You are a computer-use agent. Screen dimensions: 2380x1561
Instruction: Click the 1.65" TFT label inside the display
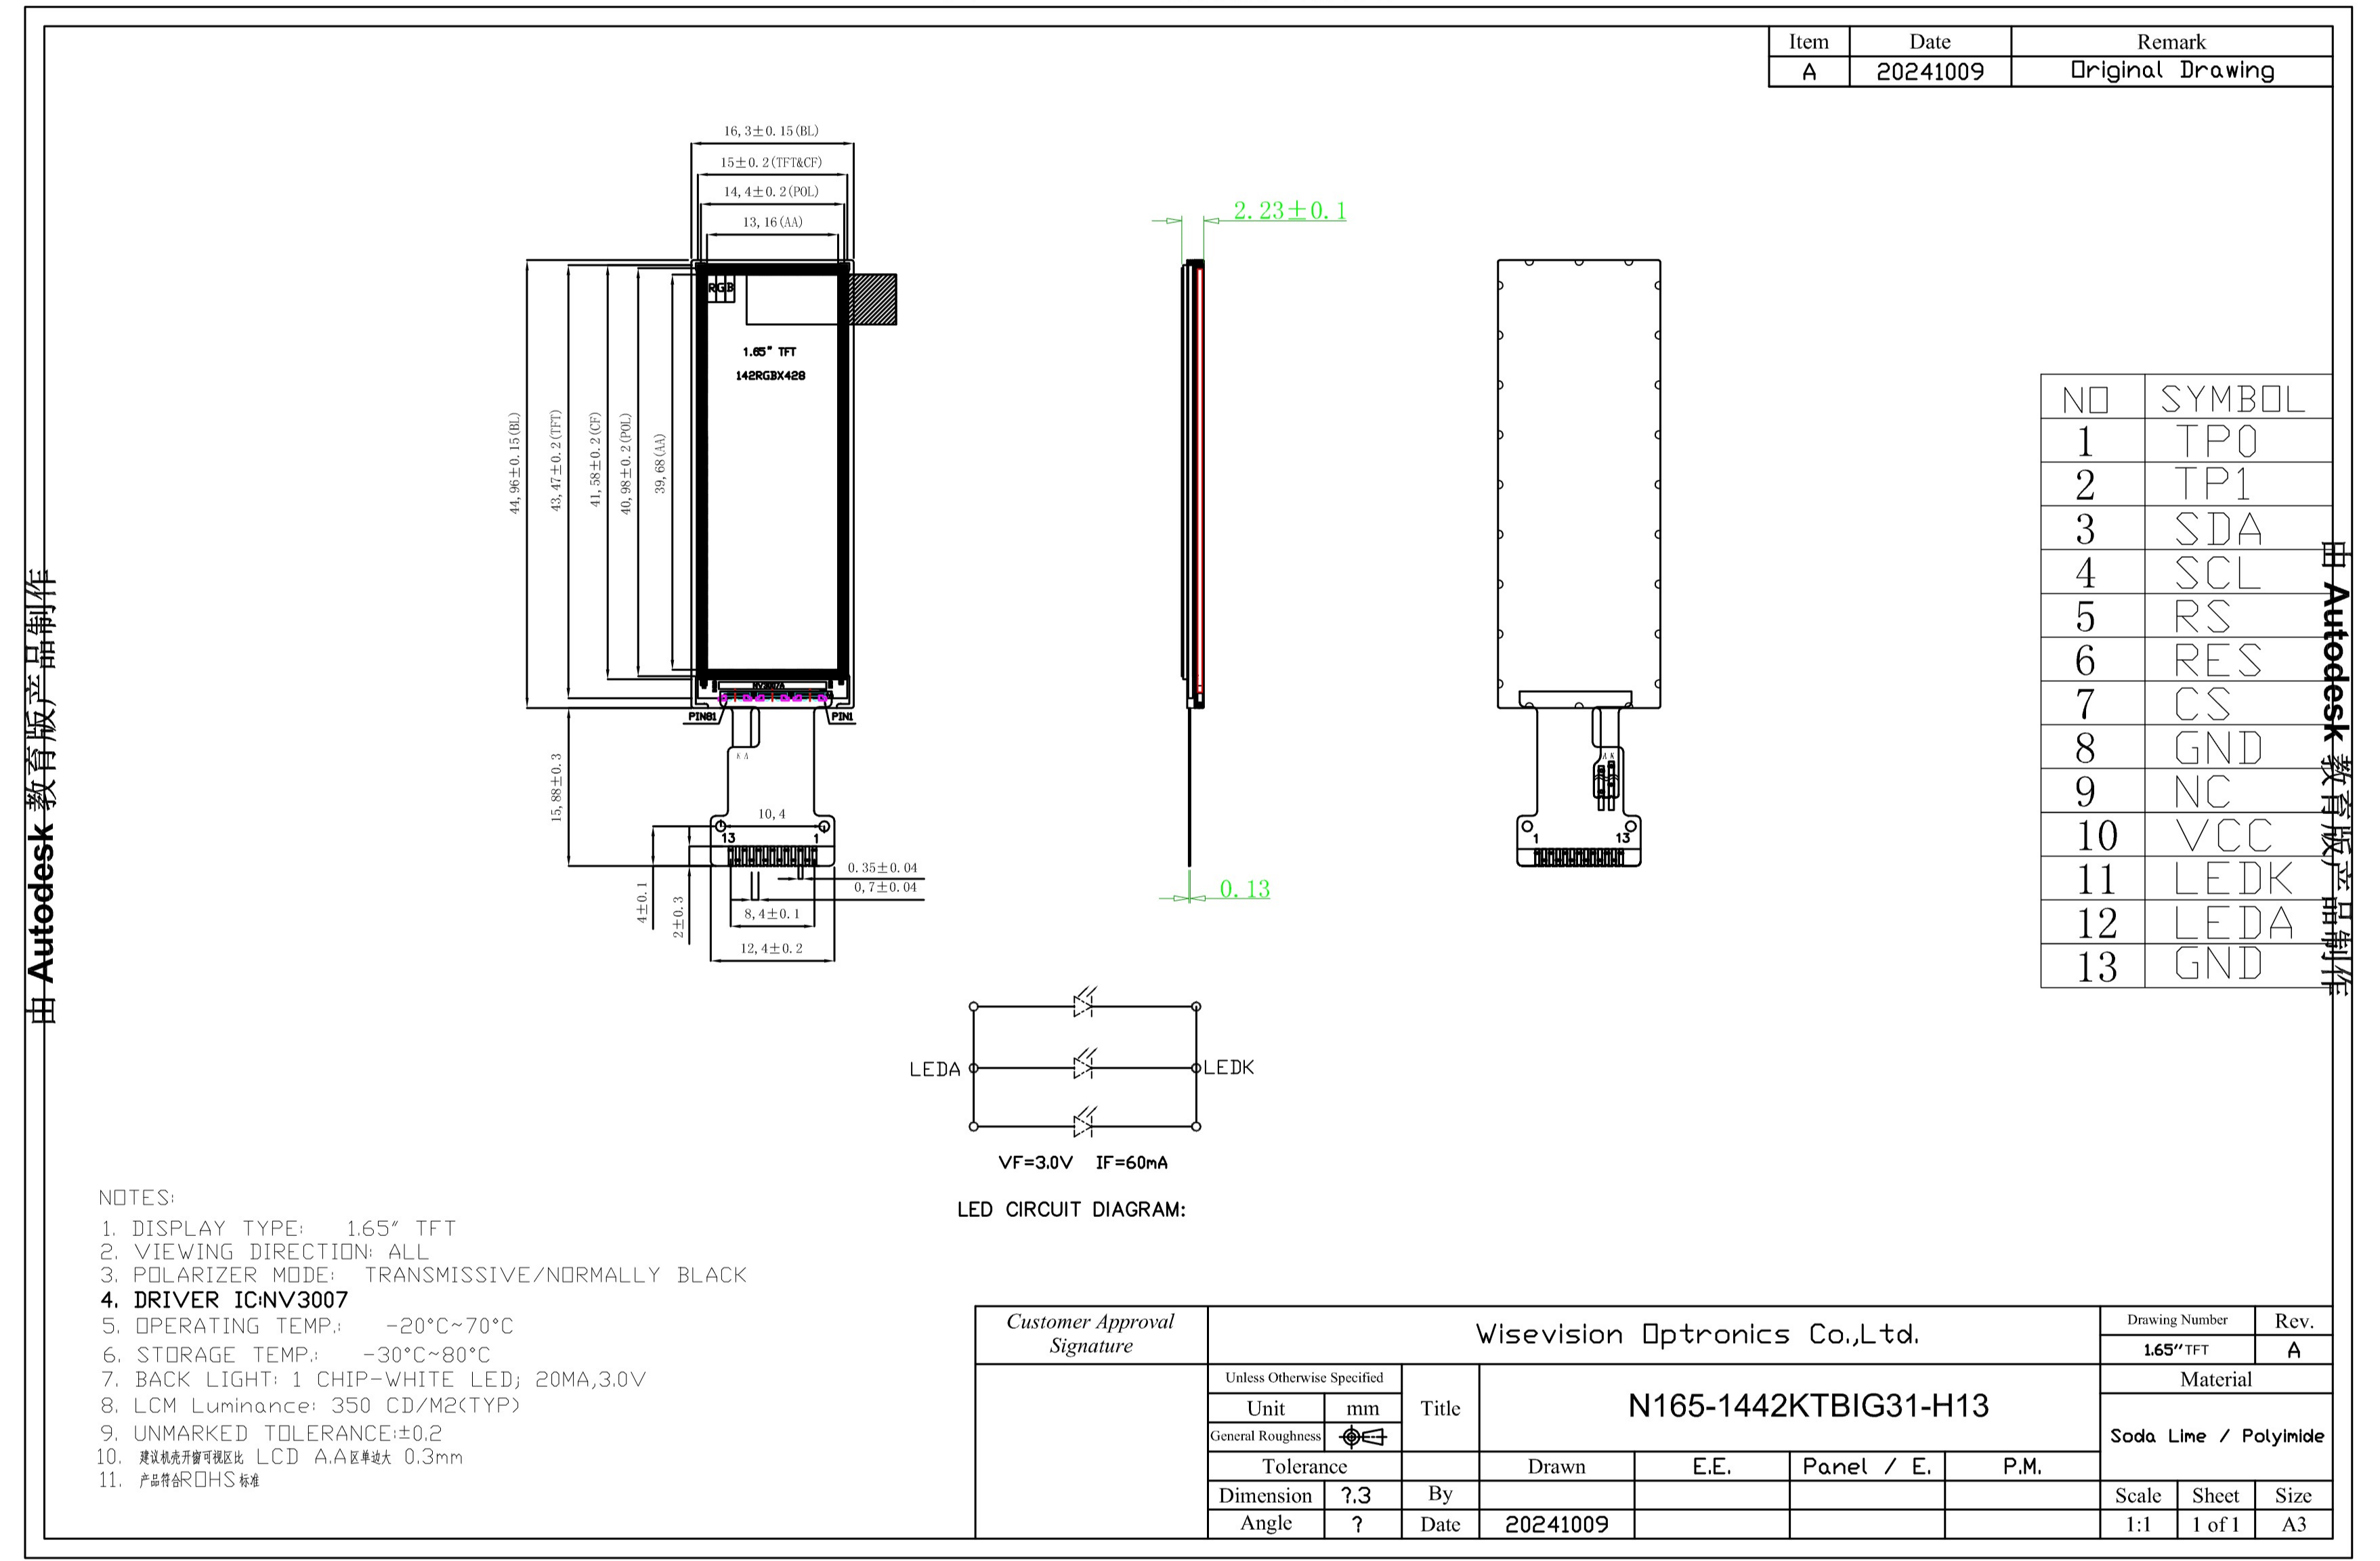click(x=769, y=351)
